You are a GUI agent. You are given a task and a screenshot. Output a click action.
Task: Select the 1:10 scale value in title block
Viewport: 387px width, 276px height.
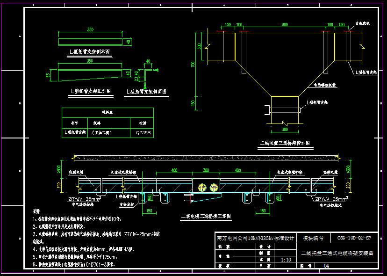(x=286, y=260)
